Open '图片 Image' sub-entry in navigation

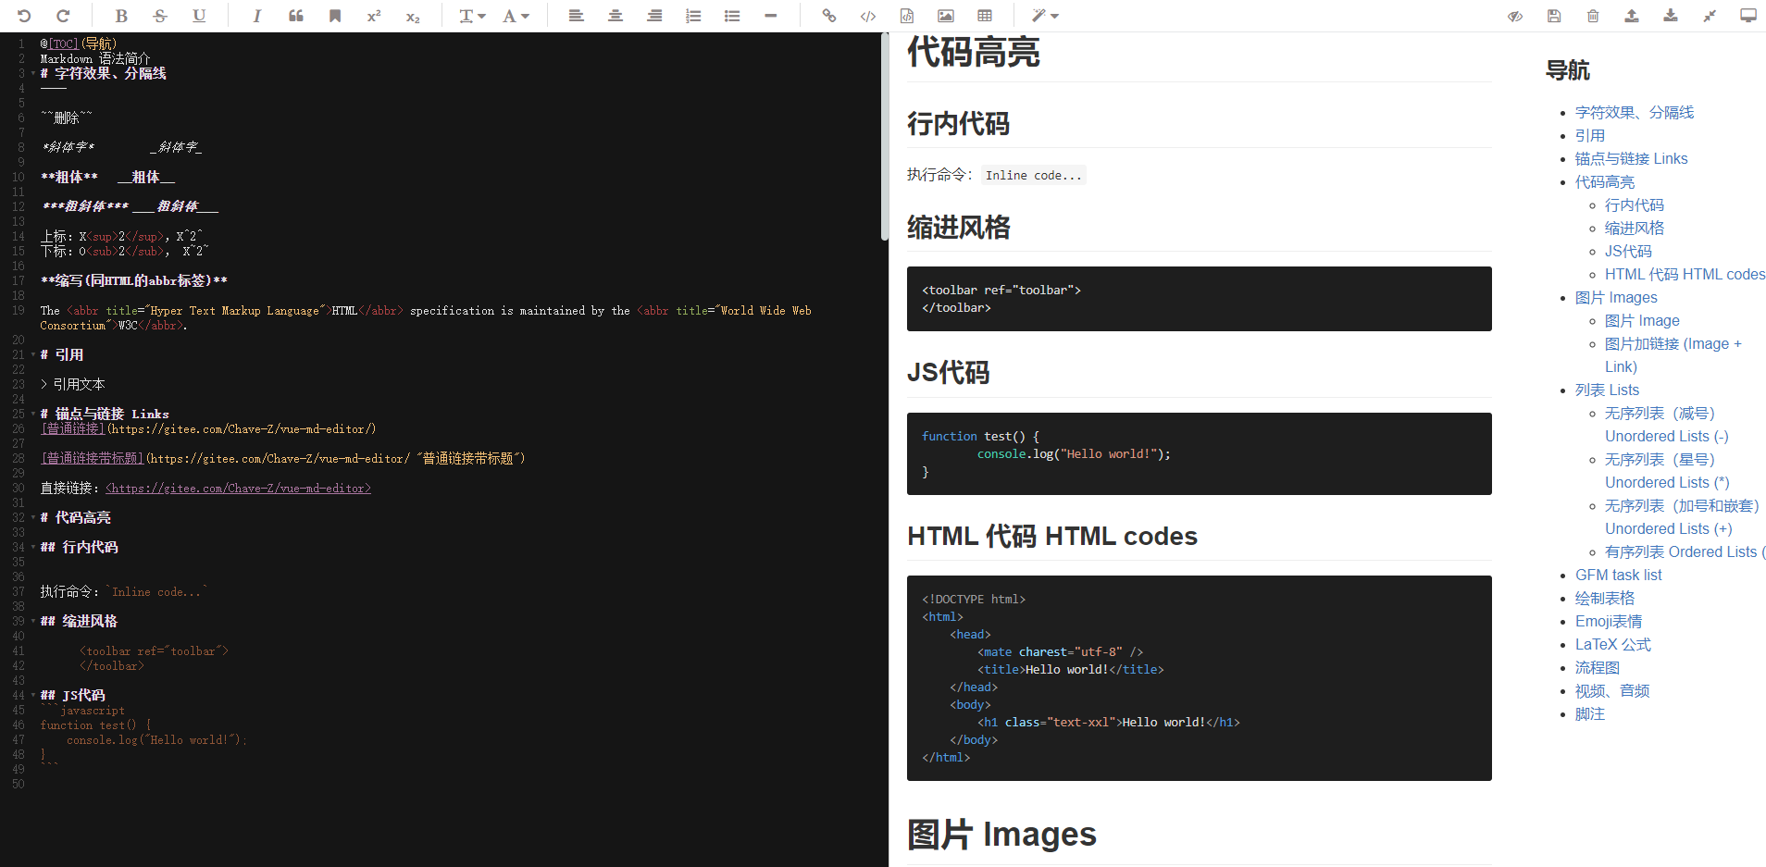1642,320
